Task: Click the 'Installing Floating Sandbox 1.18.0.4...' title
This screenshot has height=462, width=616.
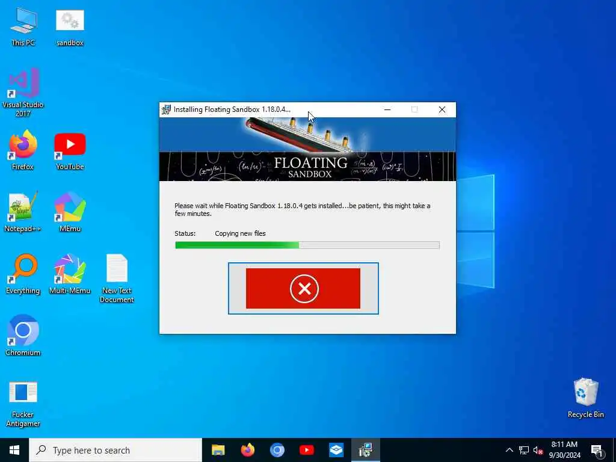Action: (232, 109)
